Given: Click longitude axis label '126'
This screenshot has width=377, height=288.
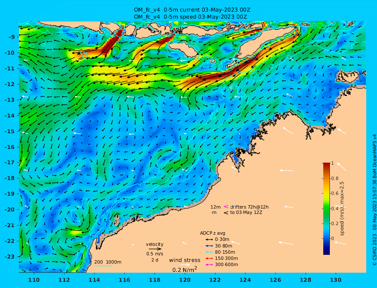Looking at the screenshot, I should coord(275,280).
